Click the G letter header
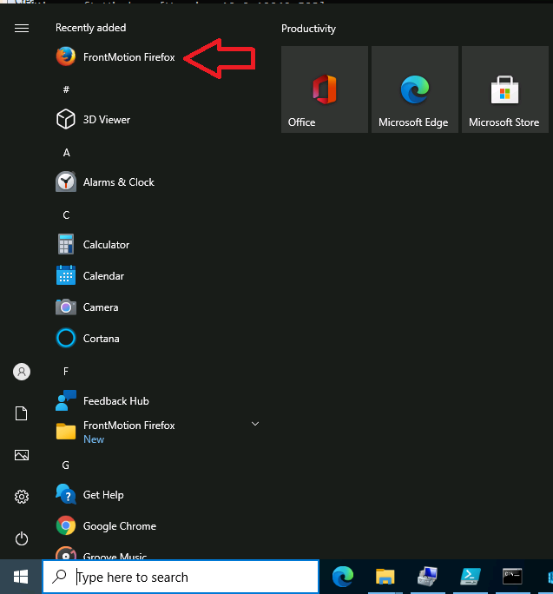 pos(65,465)
